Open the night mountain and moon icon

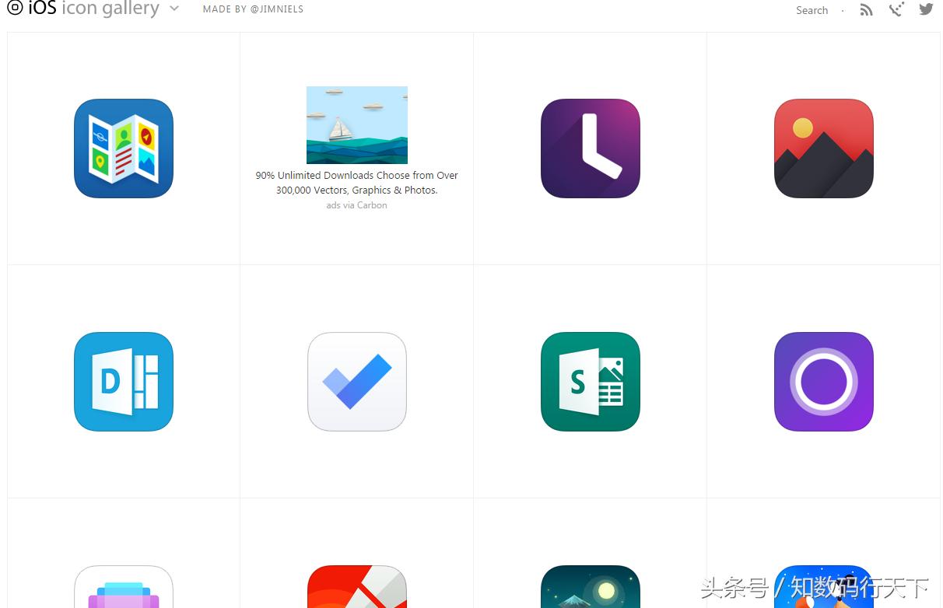click(x=591, y=586)
